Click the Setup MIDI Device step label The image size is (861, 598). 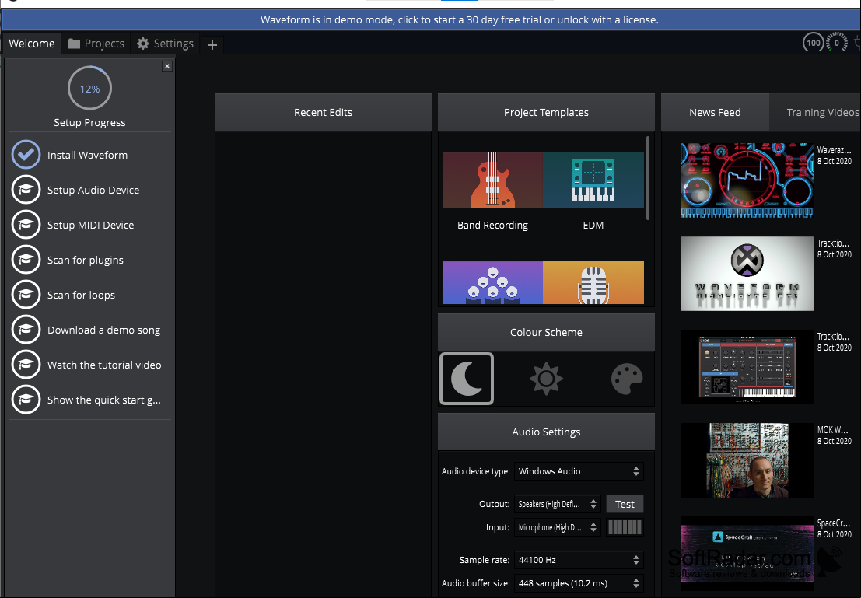pos(90,226)
